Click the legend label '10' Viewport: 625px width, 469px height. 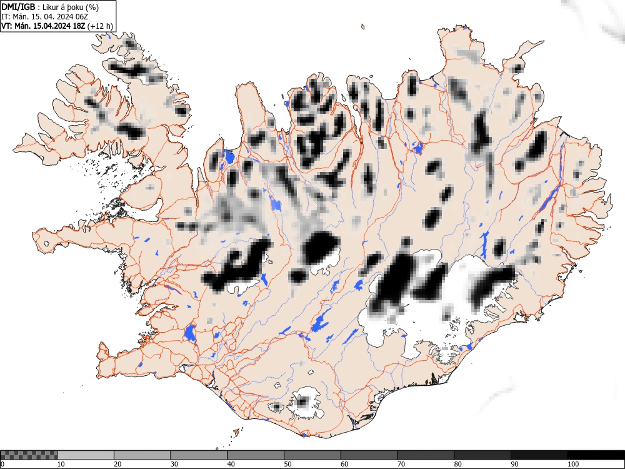(61, 464)
